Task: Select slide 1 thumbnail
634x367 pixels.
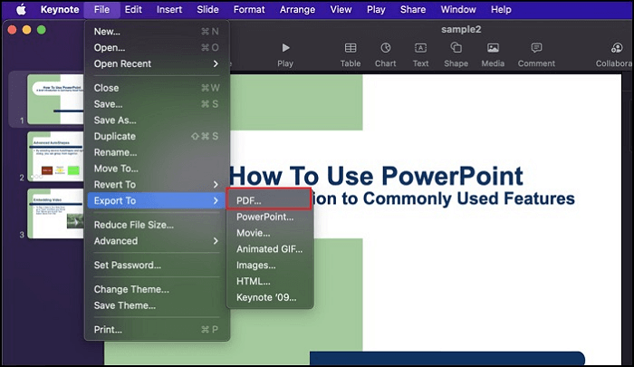Action: tap(55, 99)
